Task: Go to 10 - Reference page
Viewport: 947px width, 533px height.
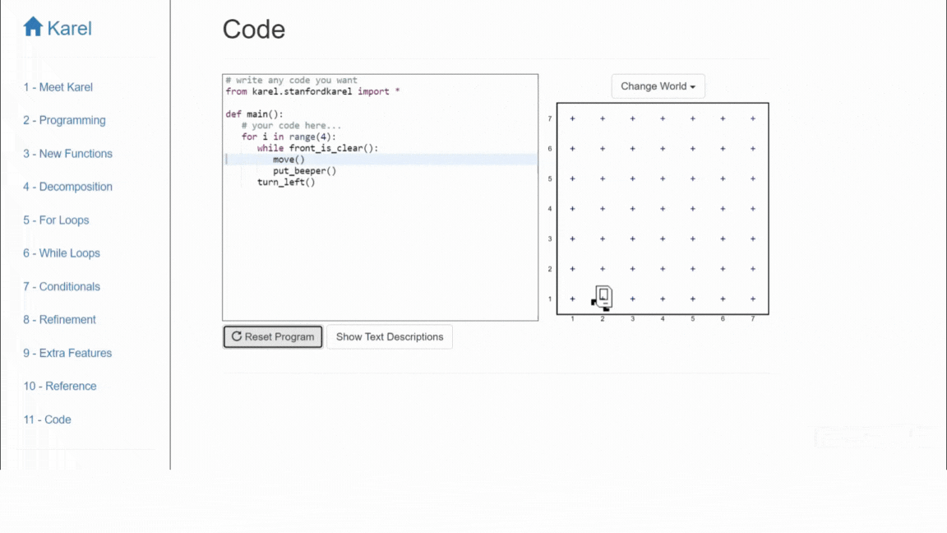Action: tap(60, 386)
